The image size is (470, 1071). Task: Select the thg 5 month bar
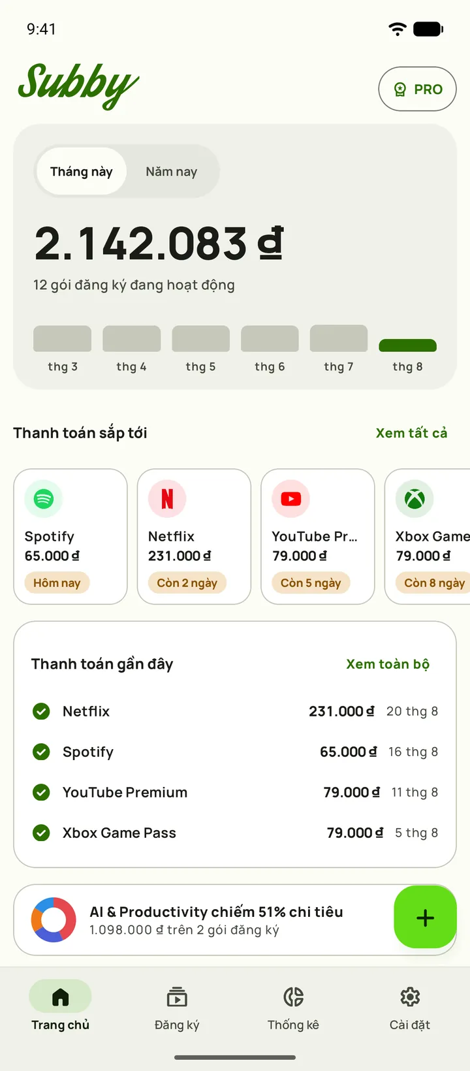point(200,339)
